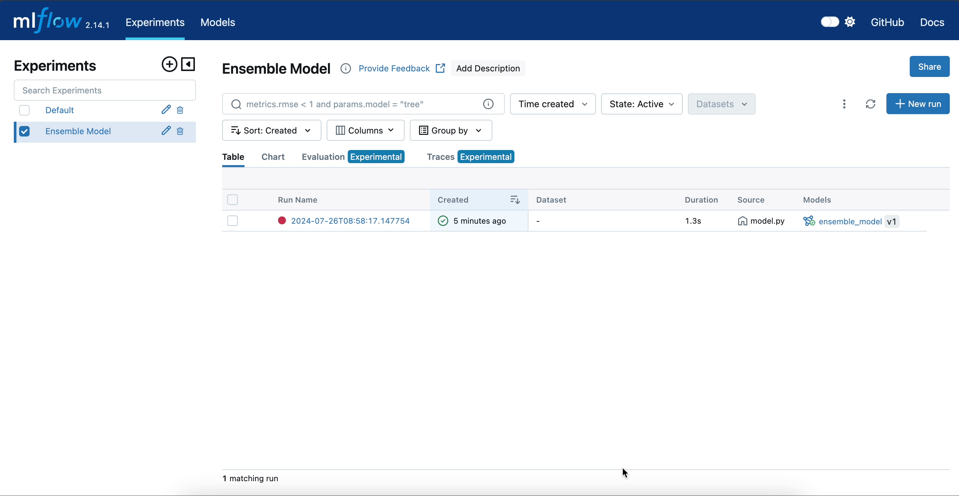Delete the Ensemble Model experiment via trash icon
This screenshot has height=496, width=959.
(180, 131)
